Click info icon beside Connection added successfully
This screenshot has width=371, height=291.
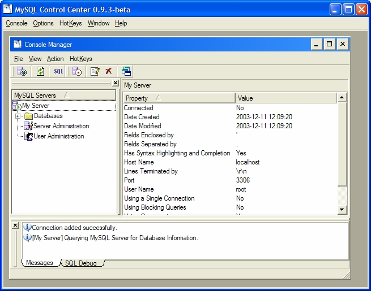(27, 227)
